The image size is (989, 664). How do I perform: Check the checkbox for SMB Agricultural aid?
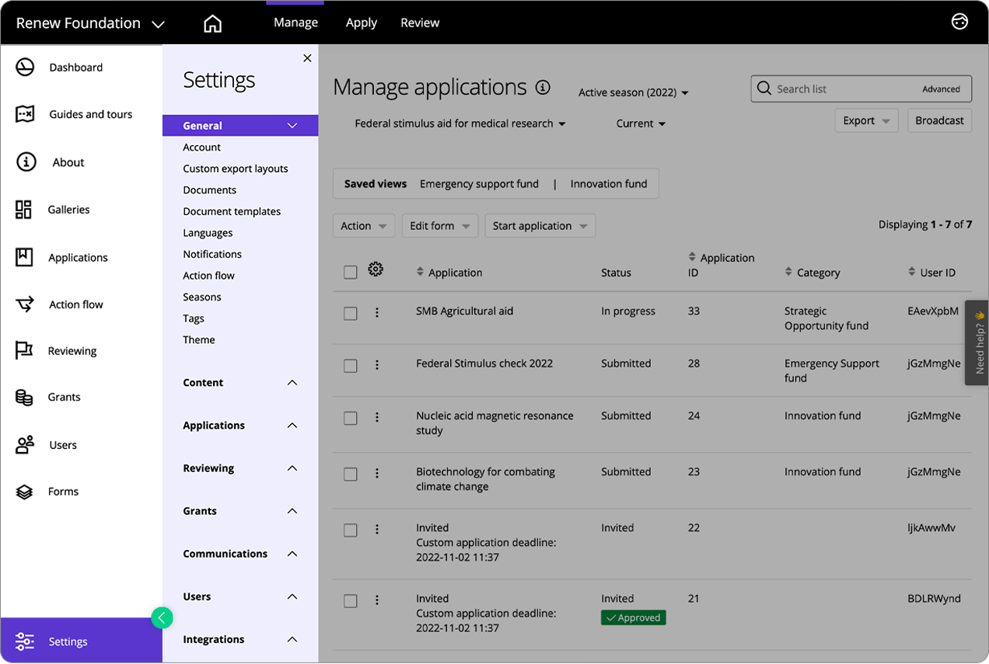click(350, 313)
